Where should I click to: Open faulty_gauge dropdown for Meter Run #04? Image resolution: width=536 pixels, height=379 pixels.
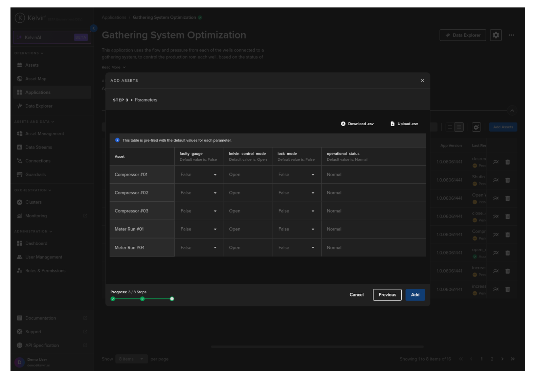(199, 248)
